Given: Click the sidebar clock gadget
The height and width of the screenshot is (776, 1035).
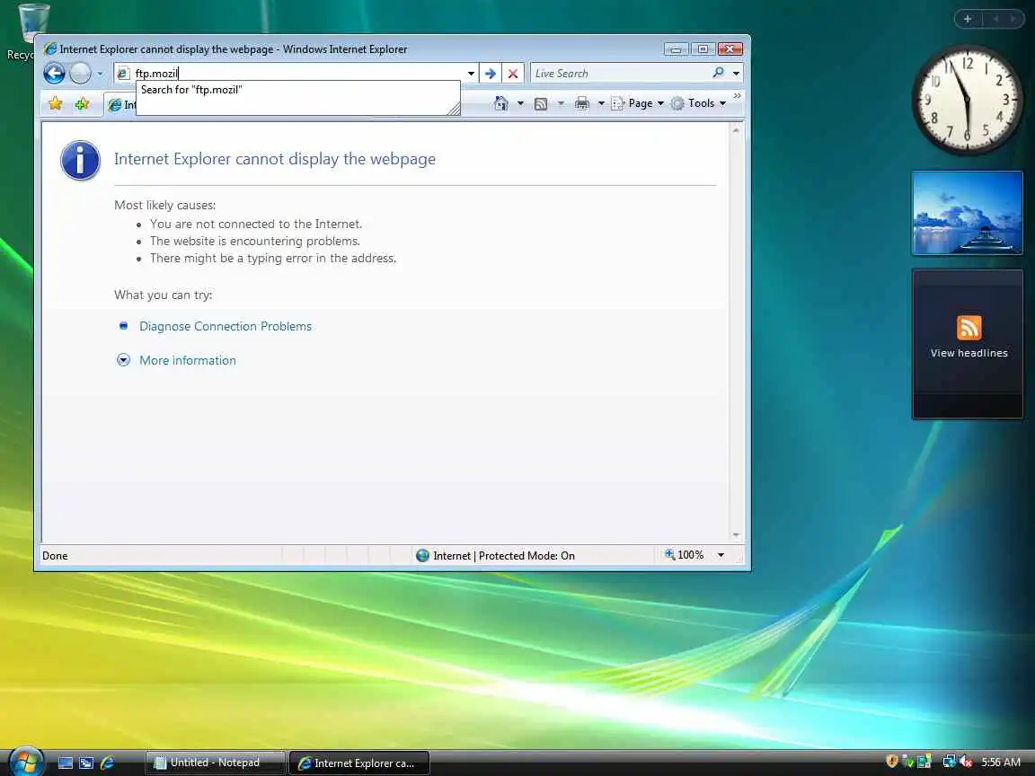Looking at the screenshot, I should (967, 101).
